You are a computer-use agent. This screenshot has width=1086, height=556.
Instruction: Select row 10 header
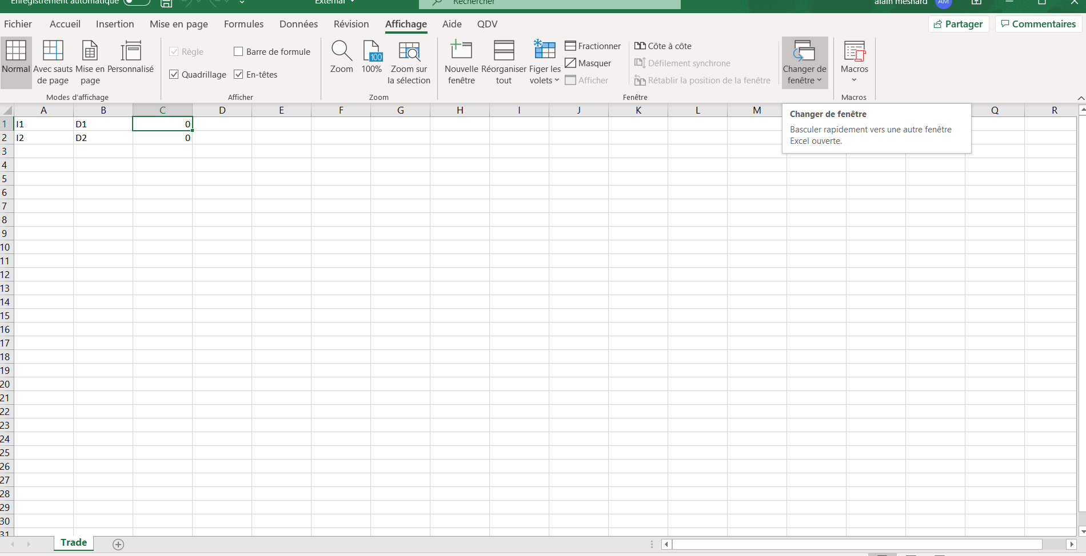click(x=6, y=247)
